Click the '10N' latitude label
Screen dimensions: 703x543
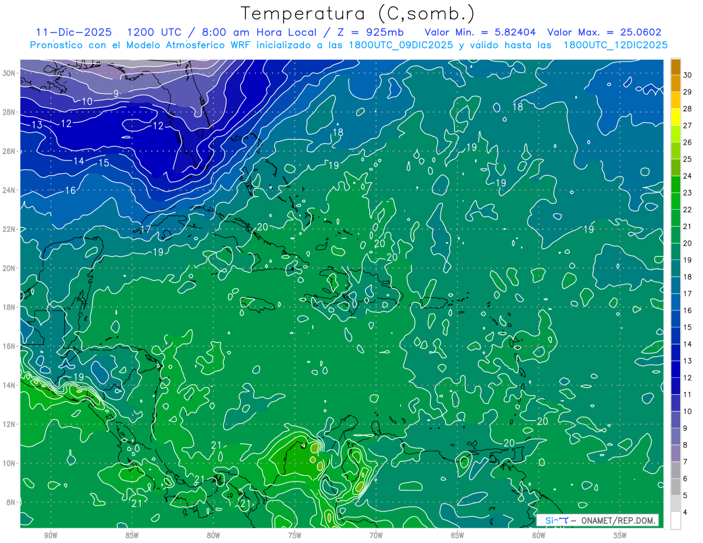(x=10, y=463)
